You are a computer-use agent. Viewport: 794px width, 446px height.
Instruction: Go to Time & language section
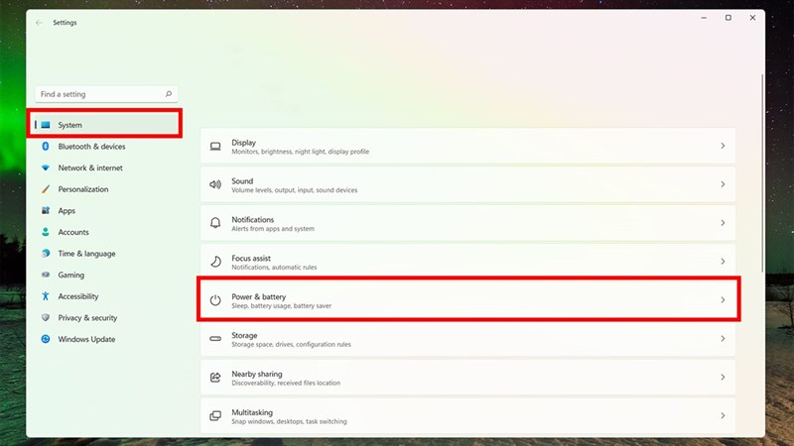[x=86, y=254]
